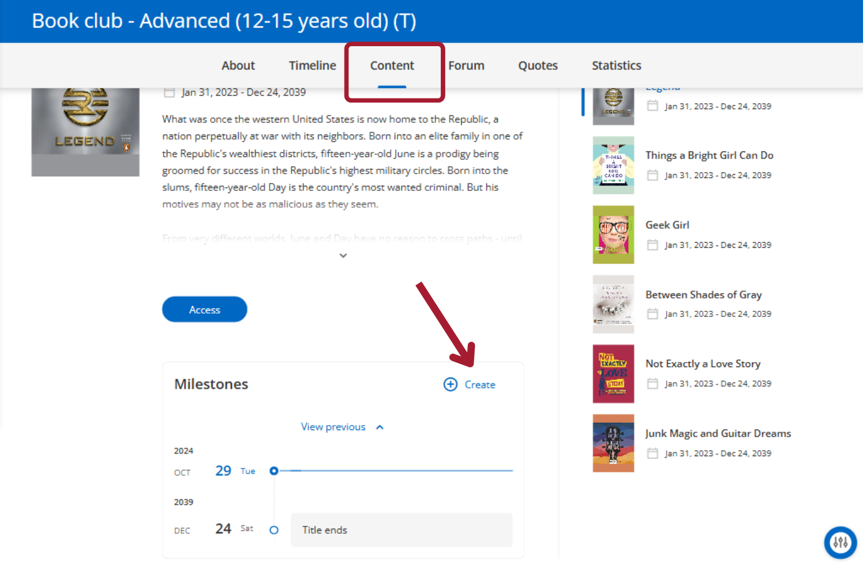The width and height of the screenshot is (867, 563).
Task: Select the Dec 24 timeline marker
Action: tap(274, 530)
